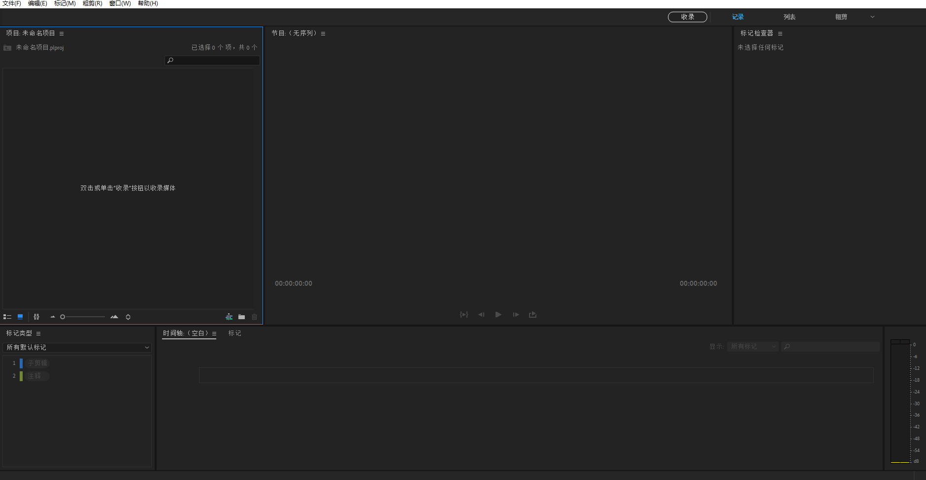Toggle hover scrub for thumbnails

pyautogui.click(x=36, y=317)
